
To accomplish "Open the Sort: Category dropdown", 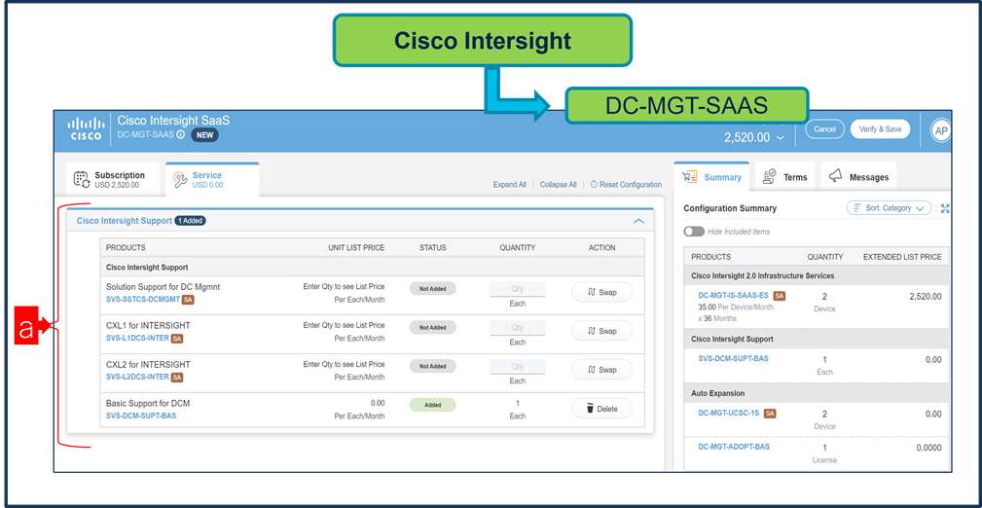I will pyautogui.click(x=889, y=208).
